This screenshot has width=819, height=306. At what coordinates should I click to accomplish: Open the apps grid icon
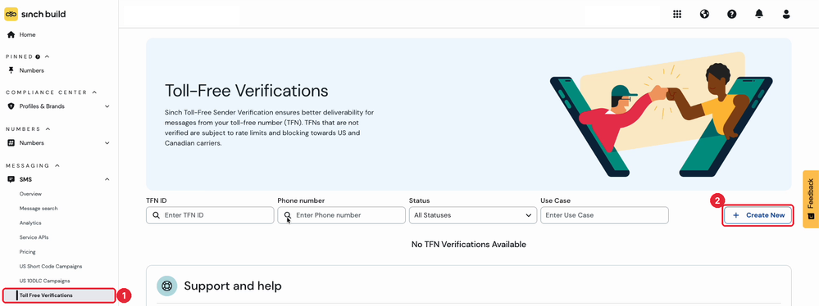click(x=677, y=14)
